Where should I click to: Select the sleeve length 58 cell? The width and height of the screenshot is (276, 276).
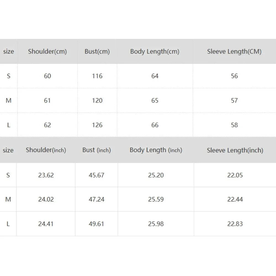(234, 125)
